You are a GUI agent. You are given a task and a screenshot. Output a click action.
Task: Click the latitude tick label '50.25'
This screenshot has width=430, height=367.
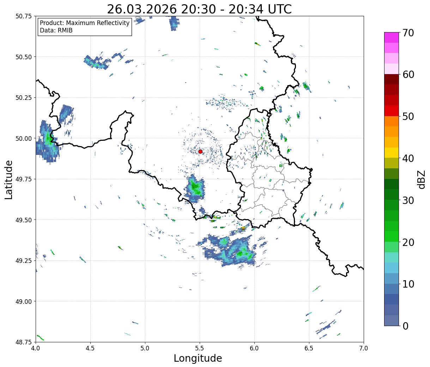pos(24,98)
